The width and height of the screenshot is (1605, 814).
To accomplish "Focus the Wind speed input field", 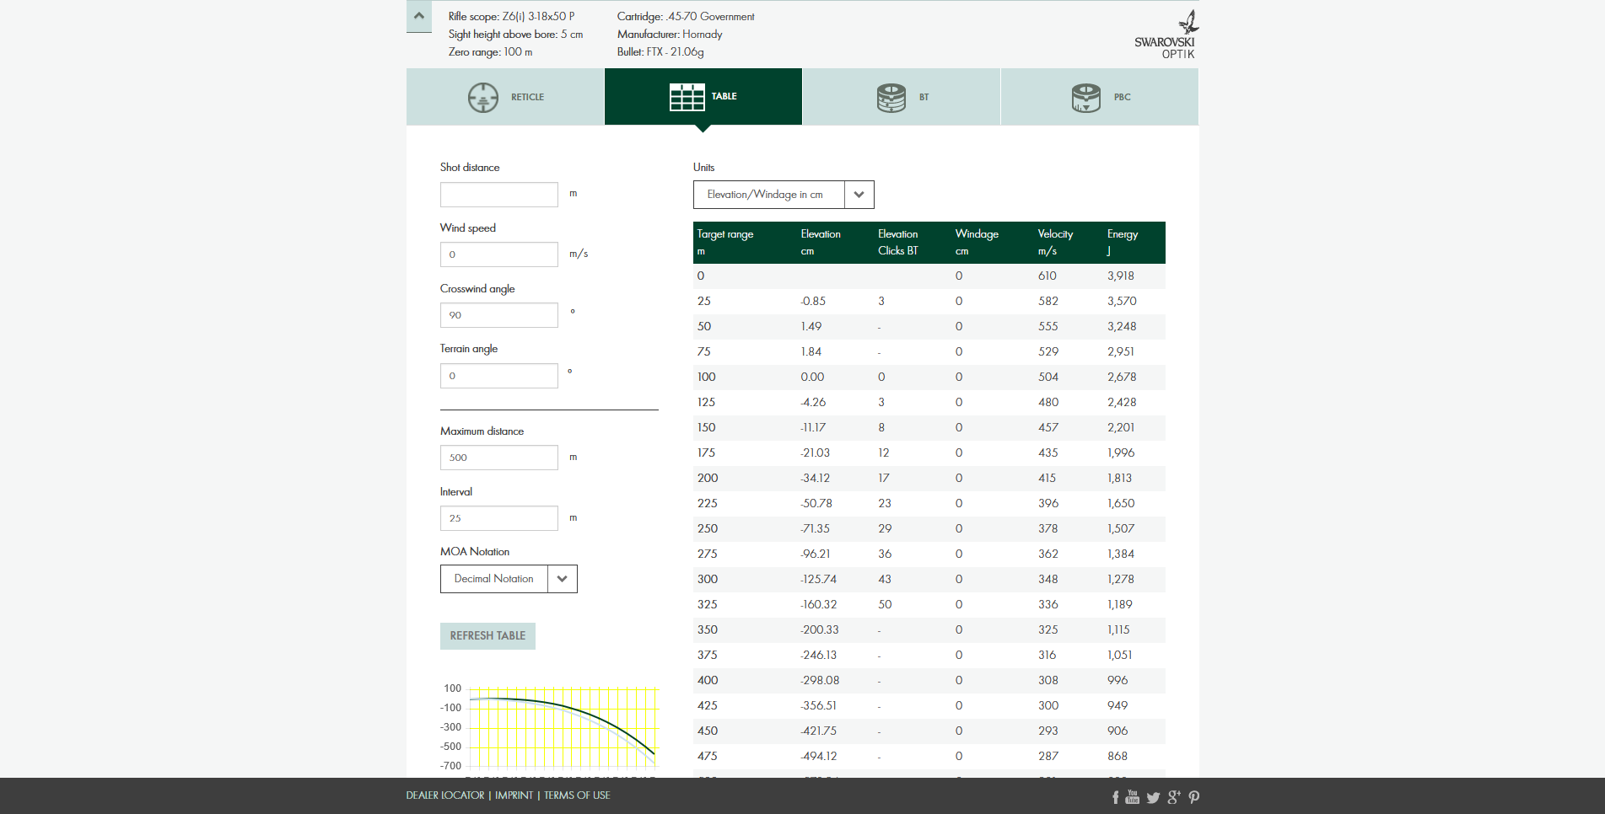I will pyautogui.click(x=498, y=254).
